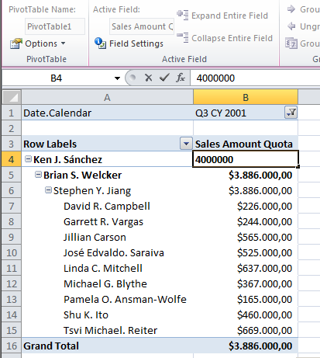Click the Ungroup arrow icon
This screenshot has width=320, height=358.
pos(291,26)
